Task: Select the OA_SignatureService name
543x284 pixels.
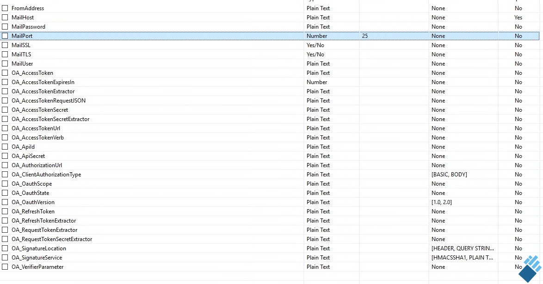Action: tap(37, 258)
